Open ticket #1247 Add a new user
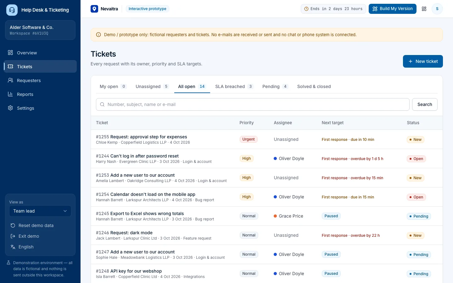Viewport: 453px width, 283px height. (135, 252)
